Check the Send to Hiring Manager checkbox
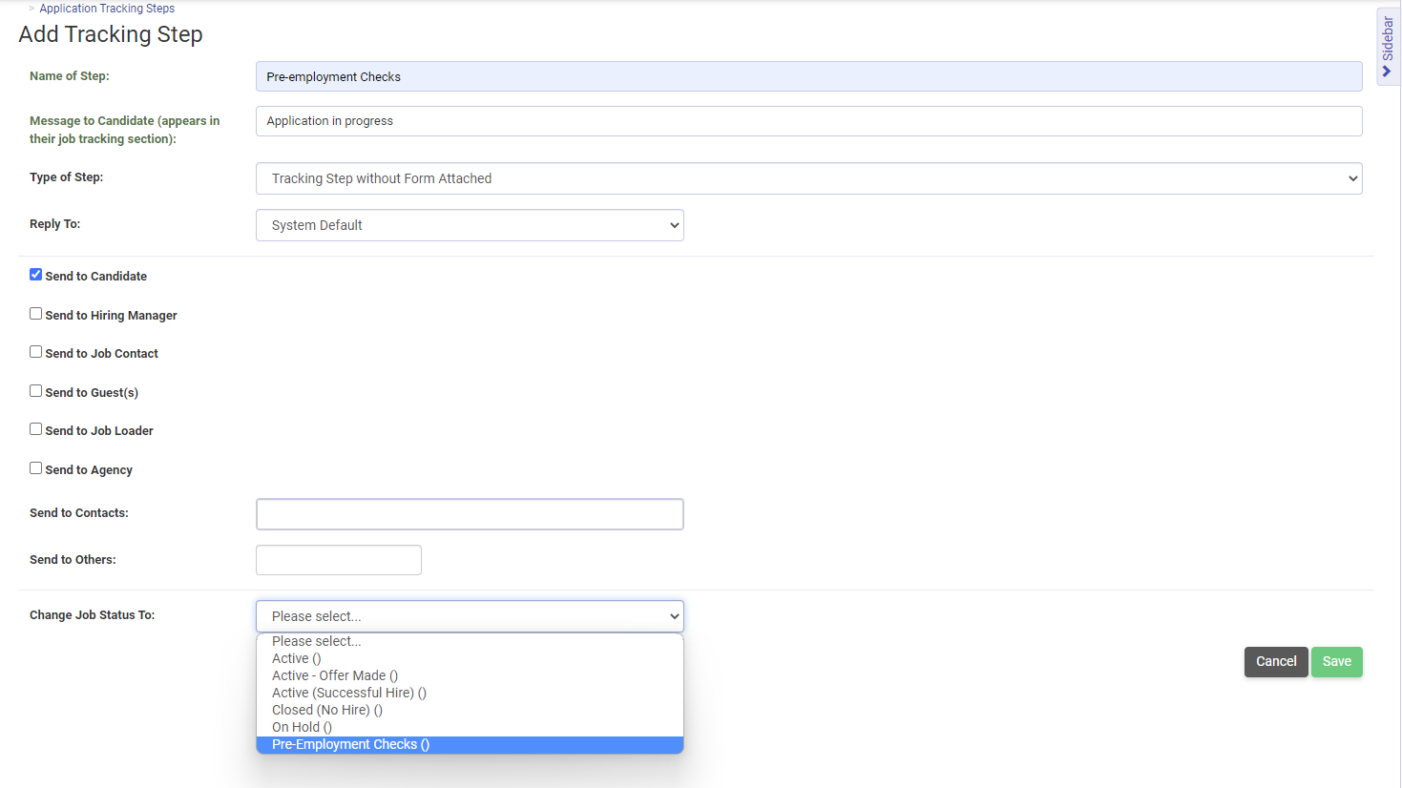 point(36,314)
